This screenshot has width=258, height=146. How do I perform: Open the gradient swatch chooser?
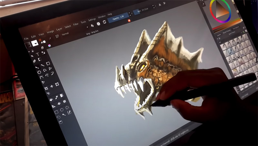coord(28,45)
